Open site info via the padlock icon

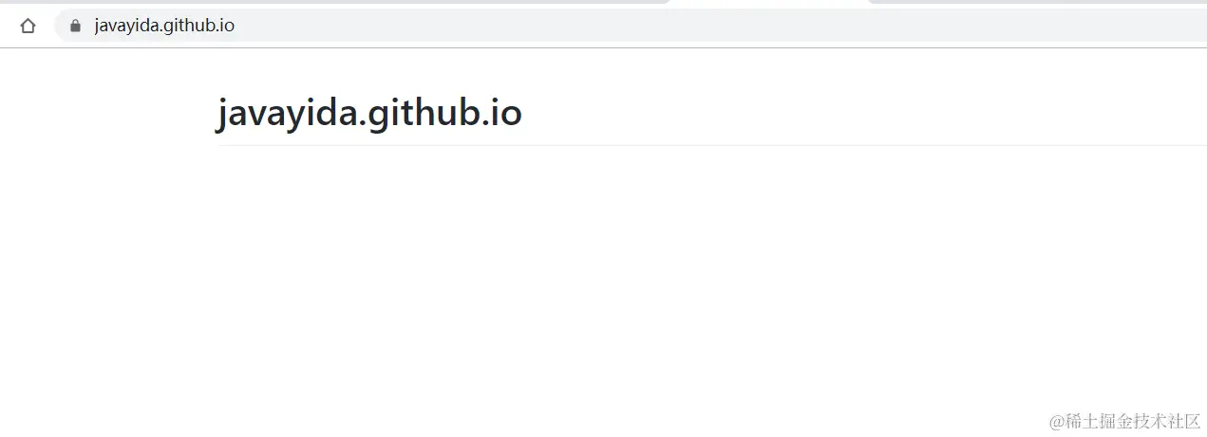(75, 26)
